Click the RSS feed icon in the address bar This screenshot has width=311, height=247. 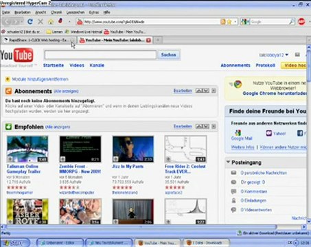223,22
